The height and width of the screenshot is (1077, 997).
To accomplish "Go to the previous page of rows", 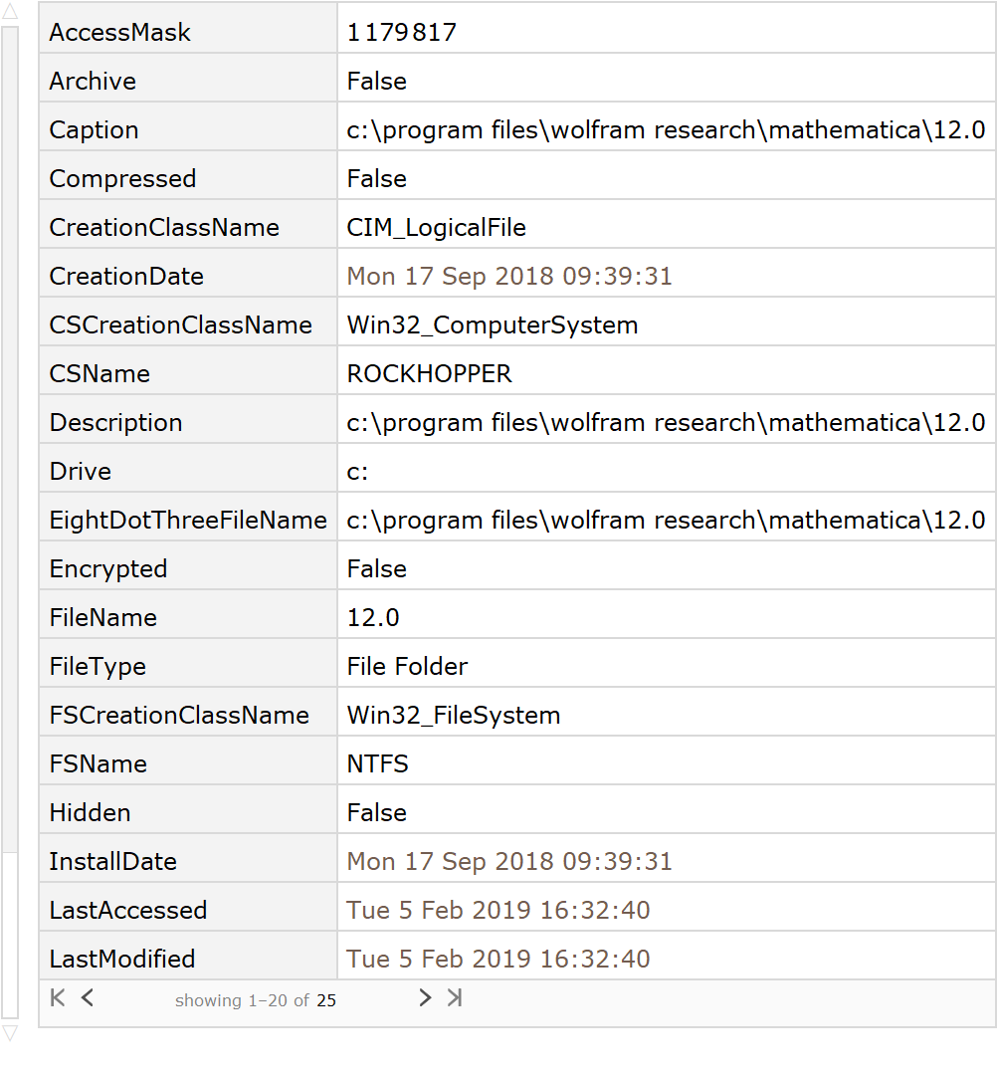I will tap(88, 998).
